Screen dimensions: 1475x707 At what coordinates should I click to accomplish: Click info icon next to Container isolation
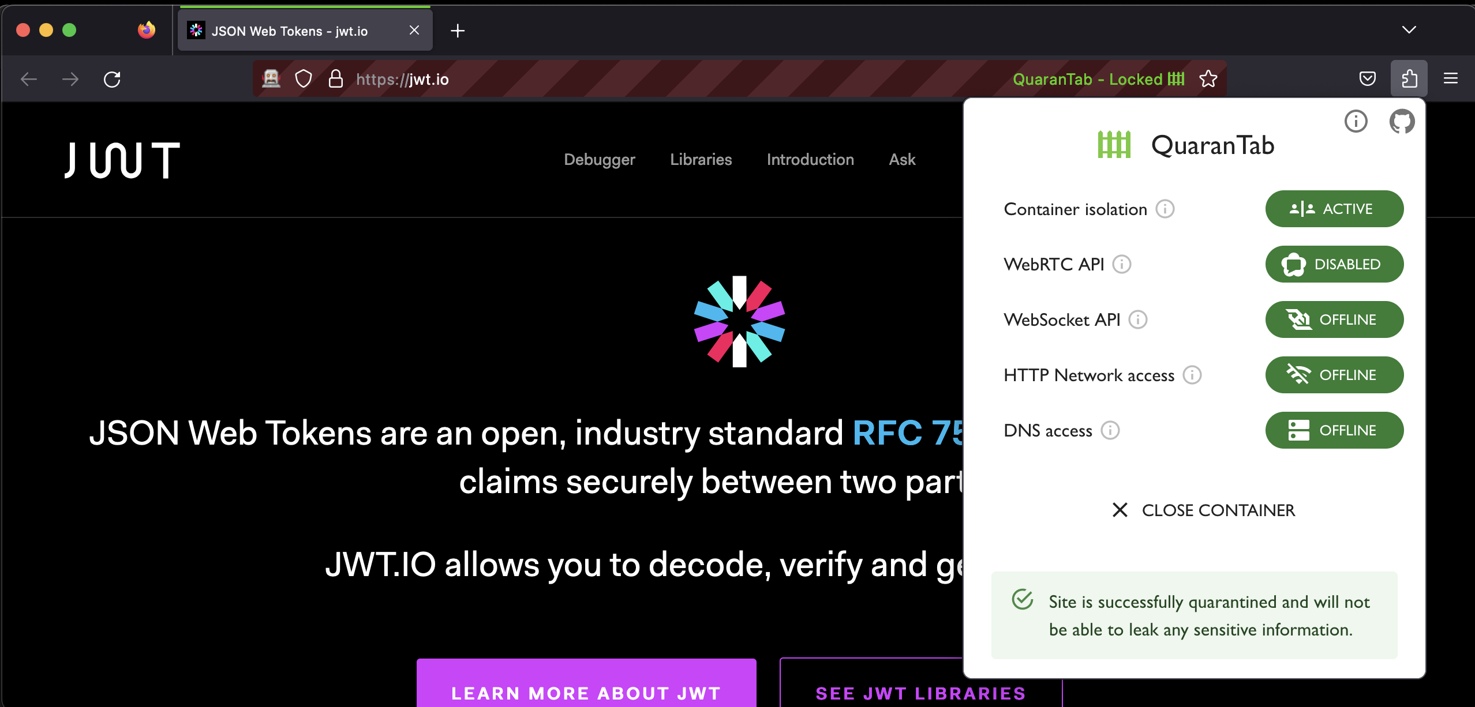coord(1165,209)
